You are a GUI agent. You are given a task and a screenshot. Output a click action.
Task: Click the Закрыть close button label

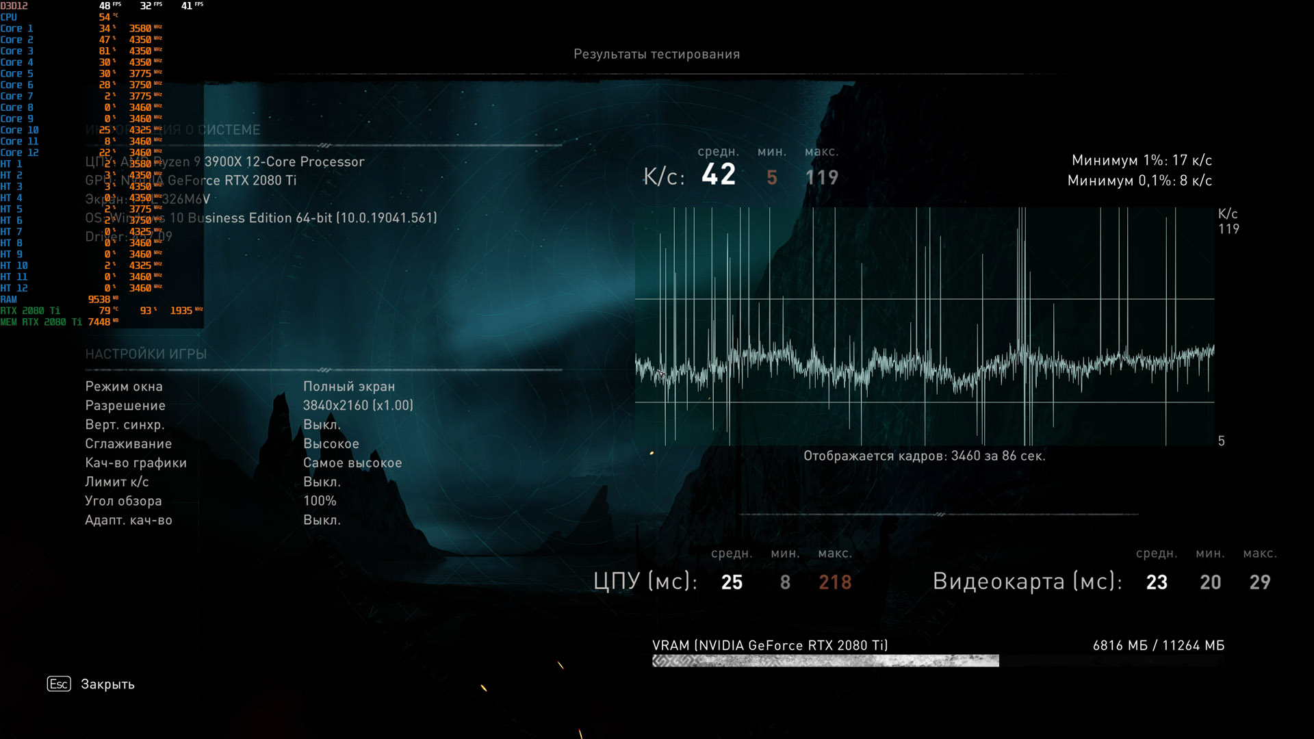(107, 684)
